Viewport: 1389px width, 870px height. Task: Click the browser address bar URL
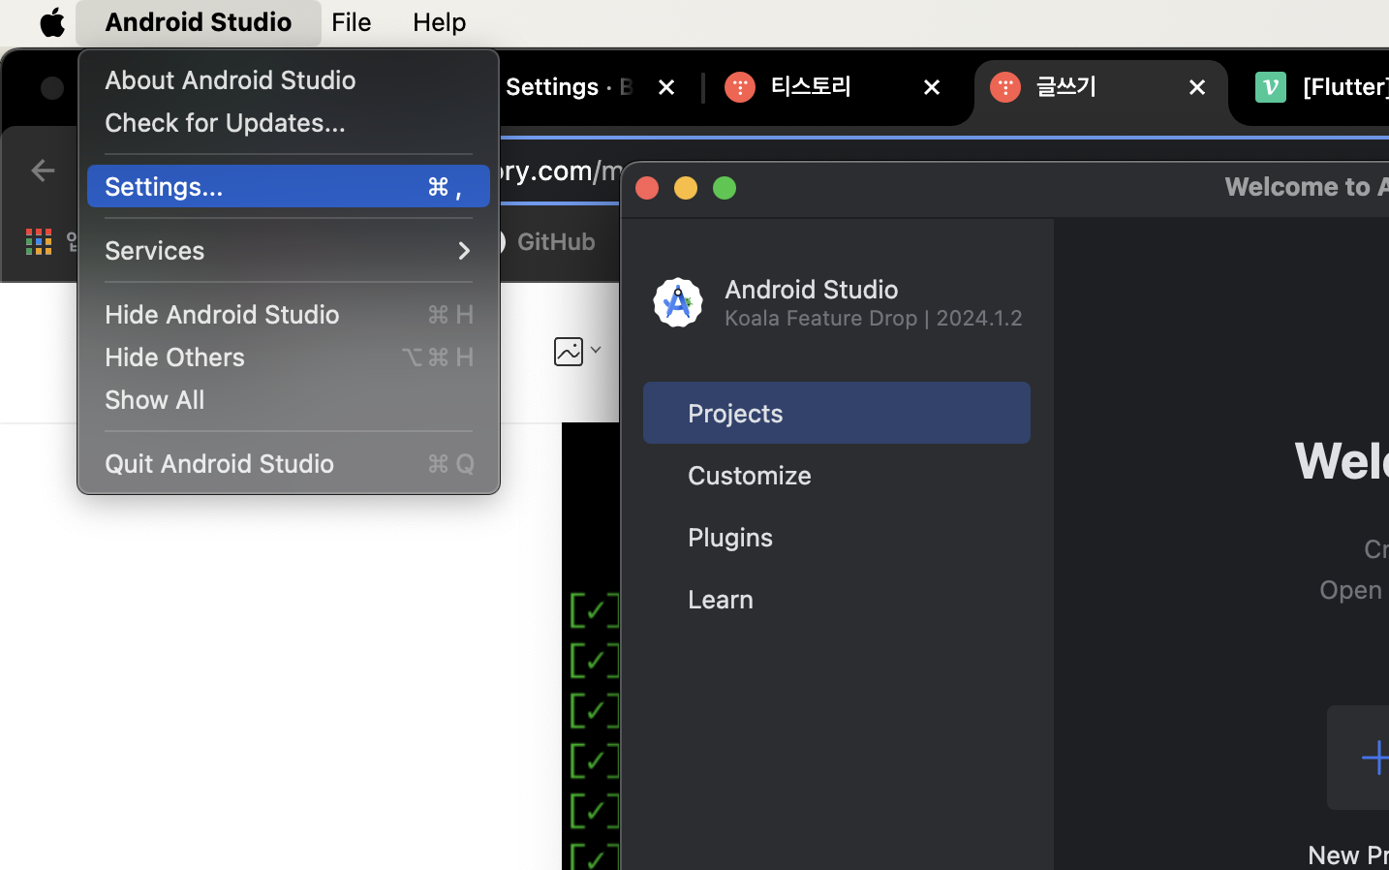pos(562,171)
